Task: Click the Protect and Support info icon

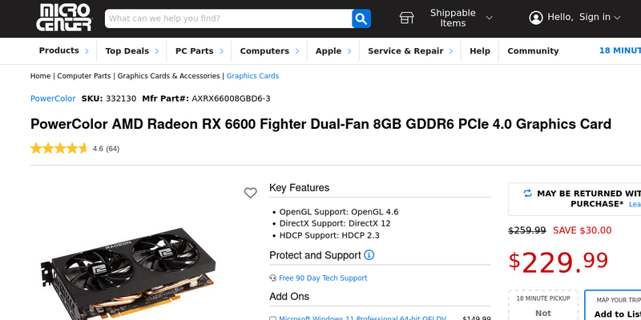Action: (x=369, y=255)
